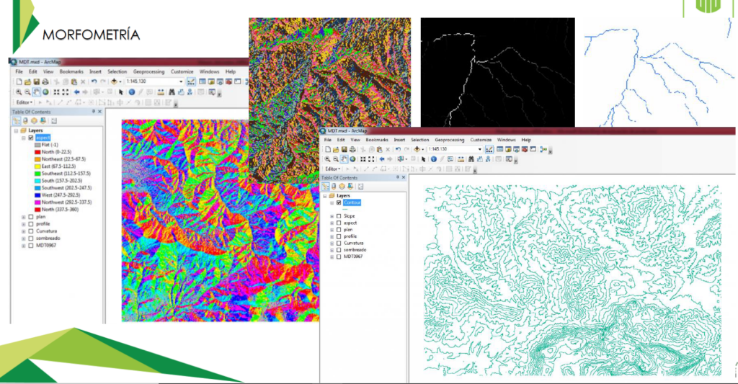Click Full Extent globe in right ArcMap window
The height and width of the screenshot is (384, 738).
[352, 159]
